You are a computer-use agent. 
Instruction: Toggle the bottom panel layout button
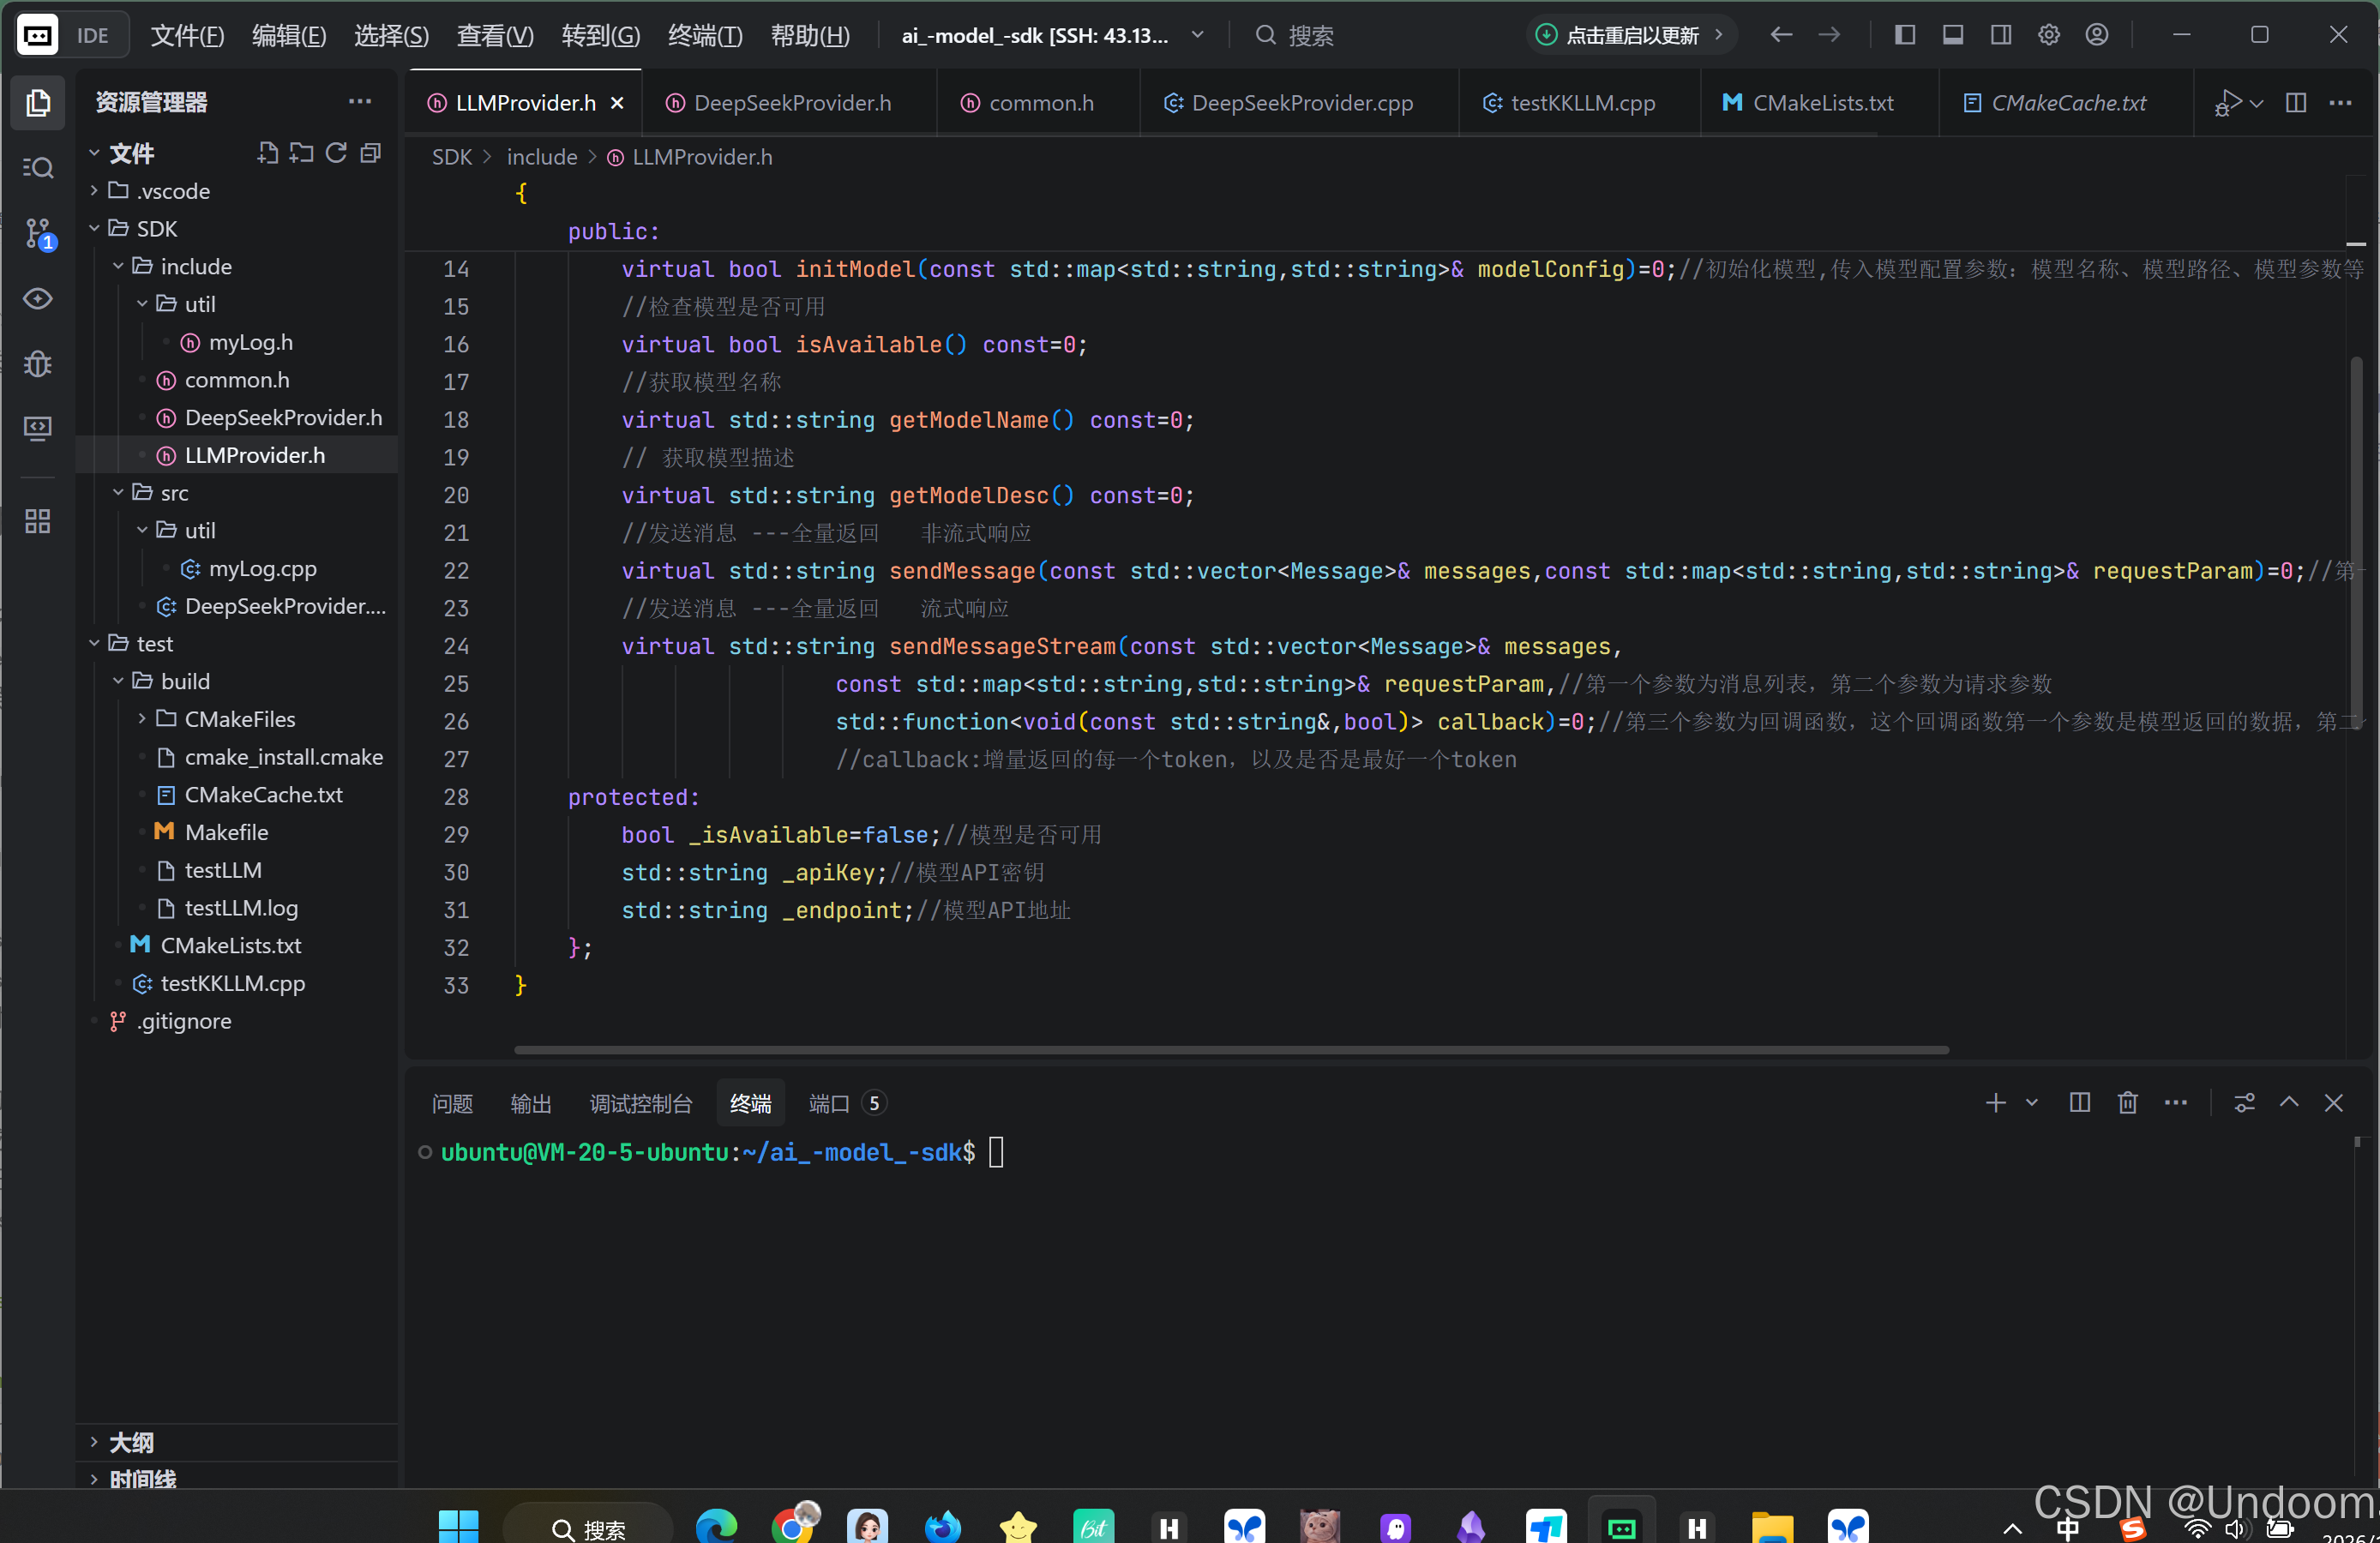[1952, 35]
